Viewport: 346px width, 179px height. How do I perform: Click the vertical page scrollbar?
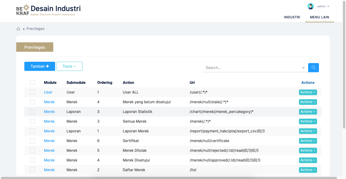coord(344,65)
